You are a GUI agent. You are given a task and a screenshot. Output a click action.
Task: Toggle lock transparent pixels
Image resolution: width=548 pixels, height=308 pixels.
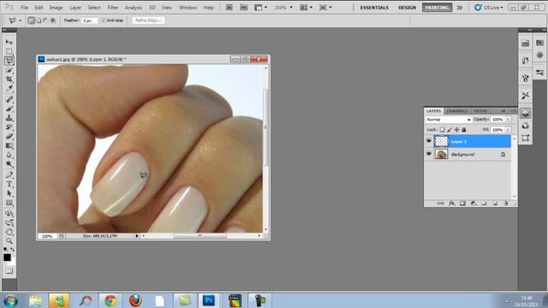click(442, 129)
